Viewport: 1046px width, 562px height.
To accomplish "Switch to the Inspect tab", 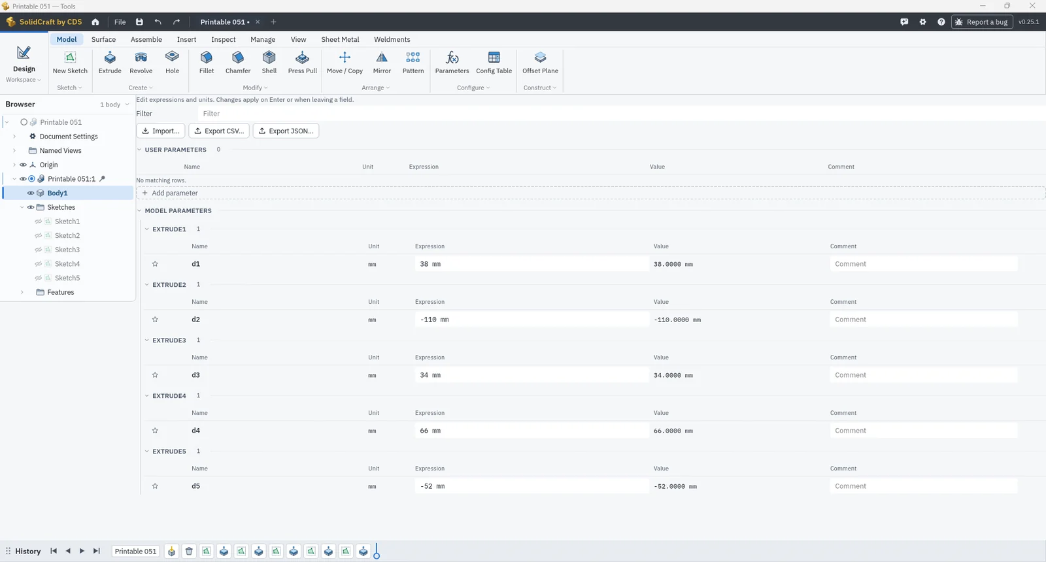I will 224,39.
